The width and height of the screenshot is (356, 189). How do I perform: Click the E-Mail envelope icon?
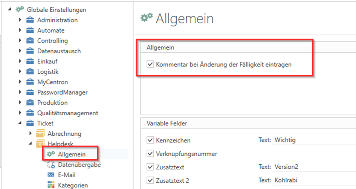coord(51,175)
